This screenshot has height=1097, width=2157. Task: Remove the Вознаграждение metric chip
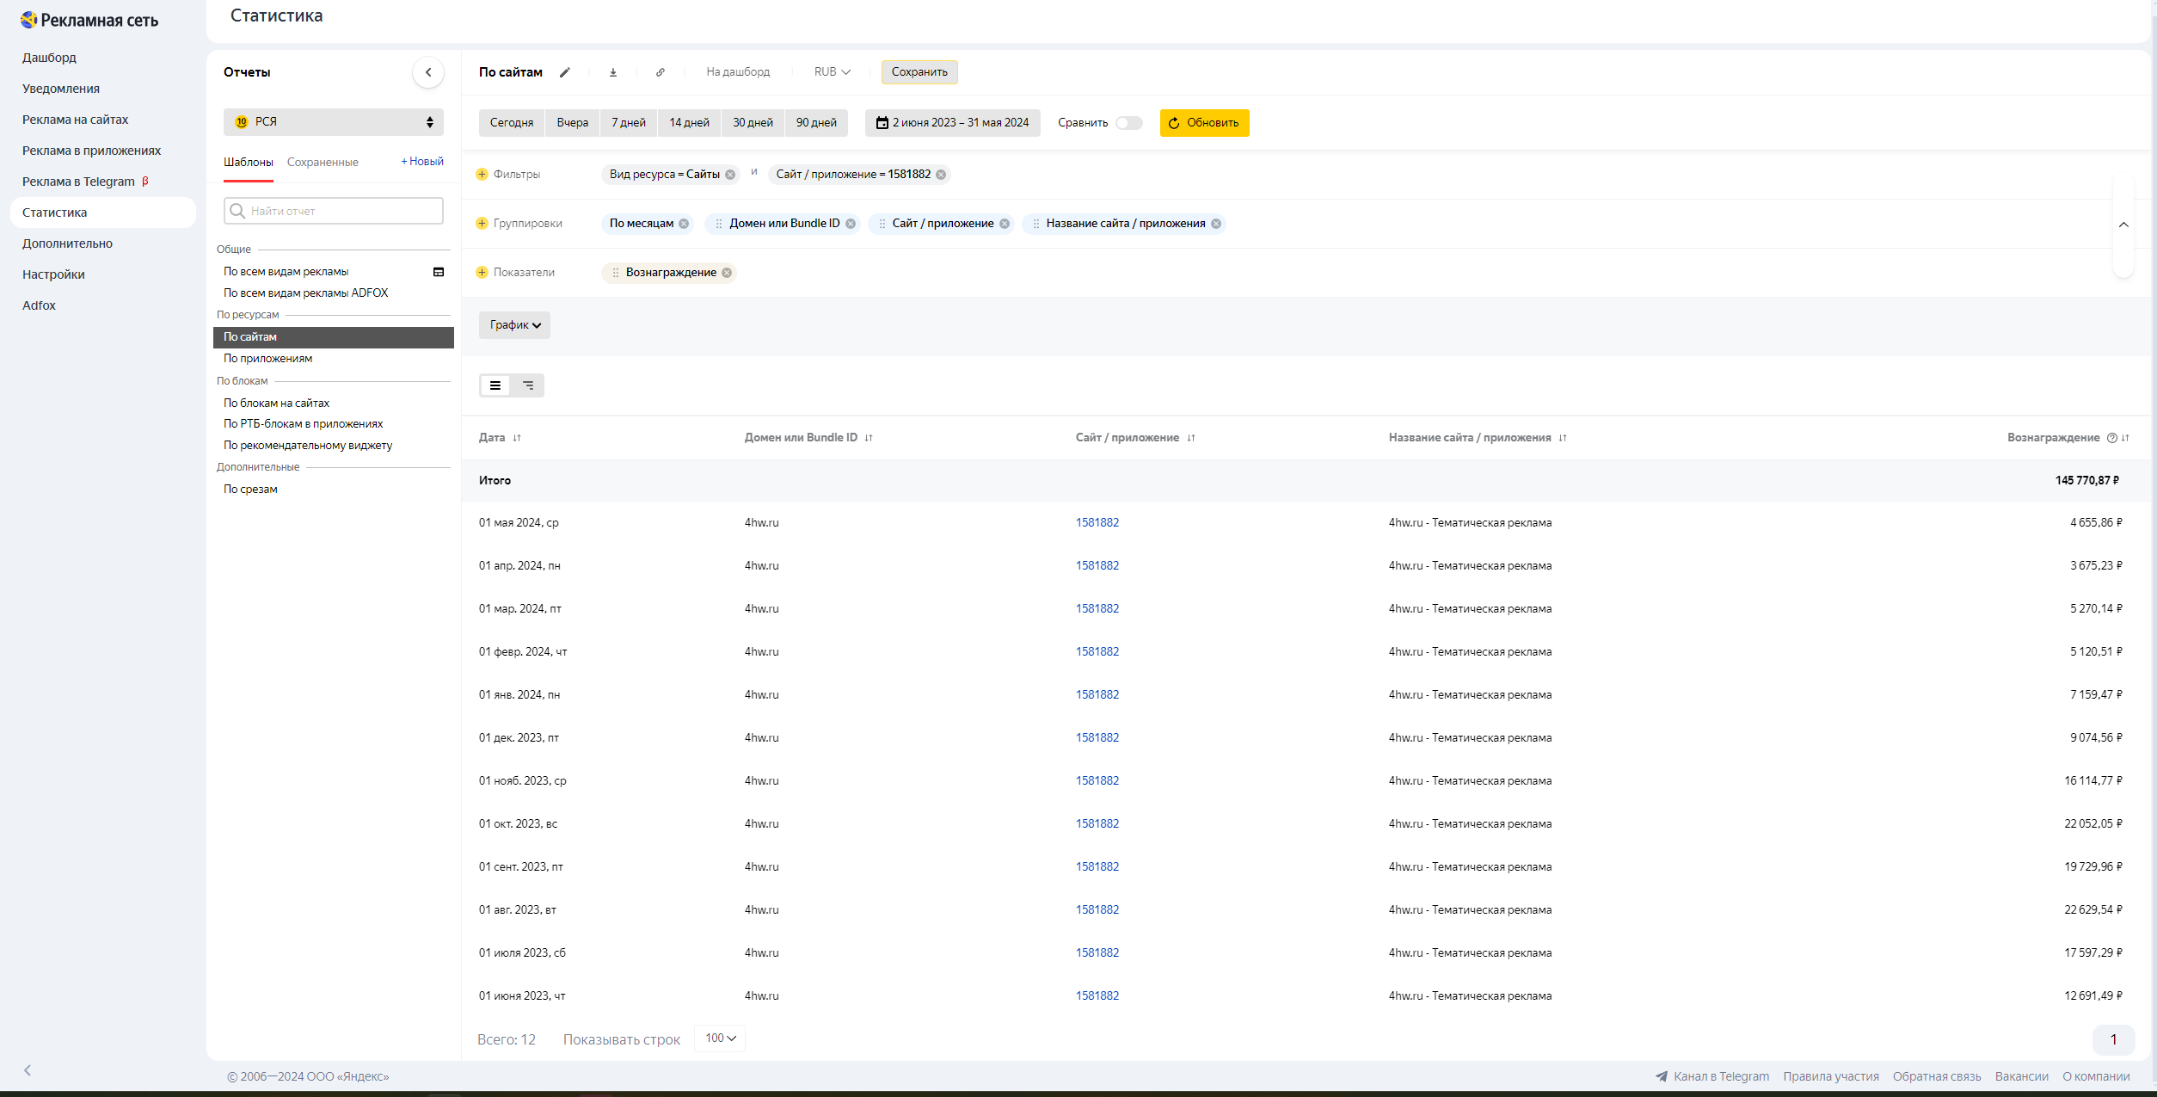click(x=727, y=273)
